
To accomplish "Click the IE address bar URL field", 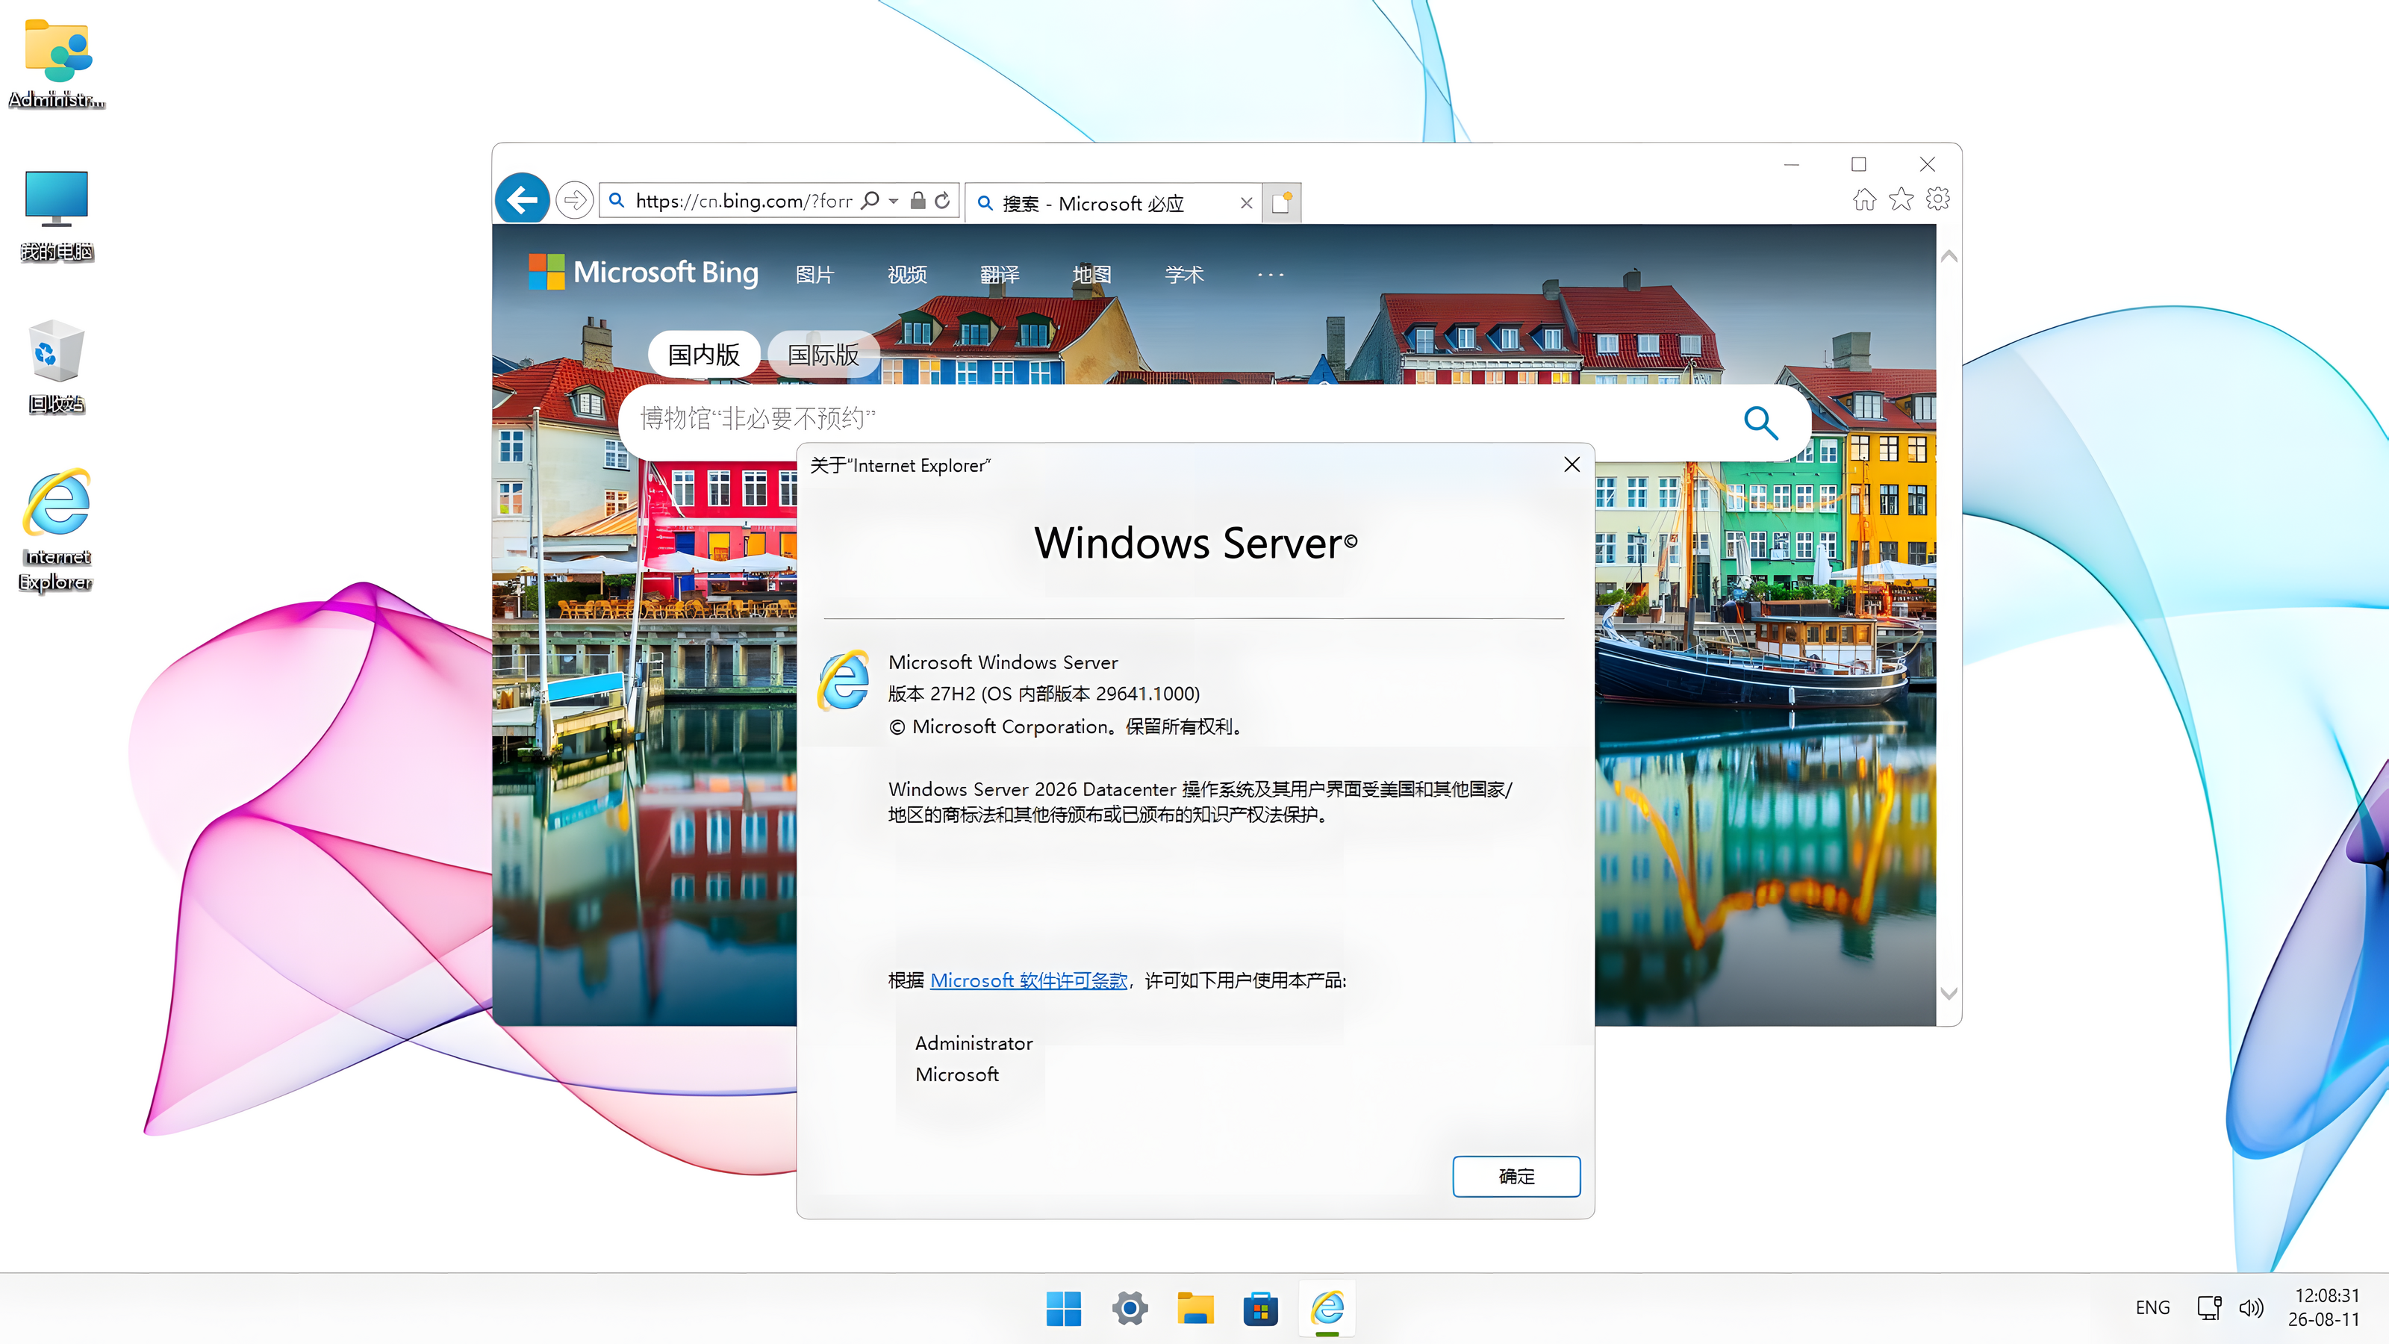I will click(744, 200).
